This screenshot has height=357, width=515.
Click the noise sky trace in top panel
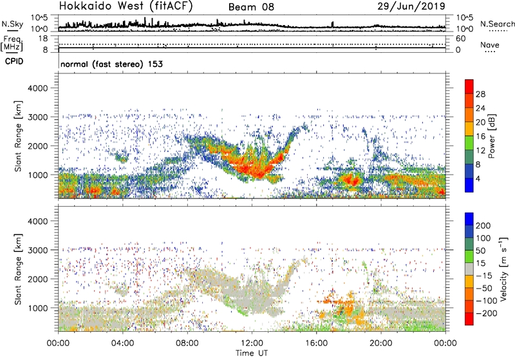252,24
